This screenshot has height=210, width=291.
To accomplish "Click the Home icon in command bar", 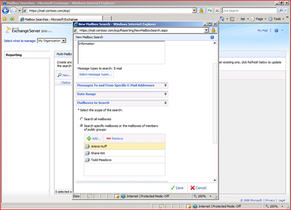I will [x=222, y=18].
